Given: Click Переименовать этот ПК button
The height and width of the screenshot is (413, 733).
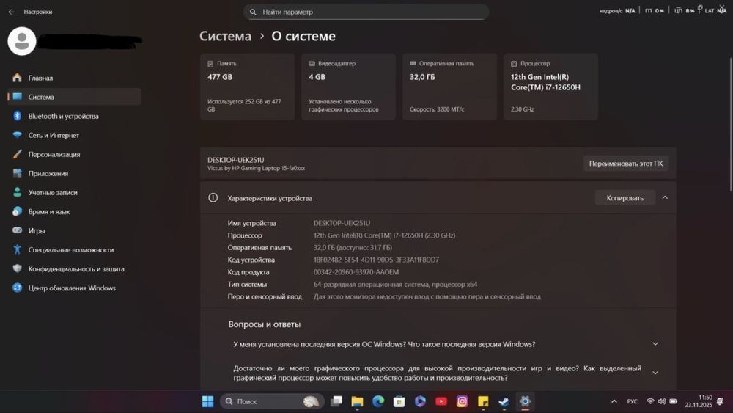Looking at the screenshot, I should click(x=626, y=164).
